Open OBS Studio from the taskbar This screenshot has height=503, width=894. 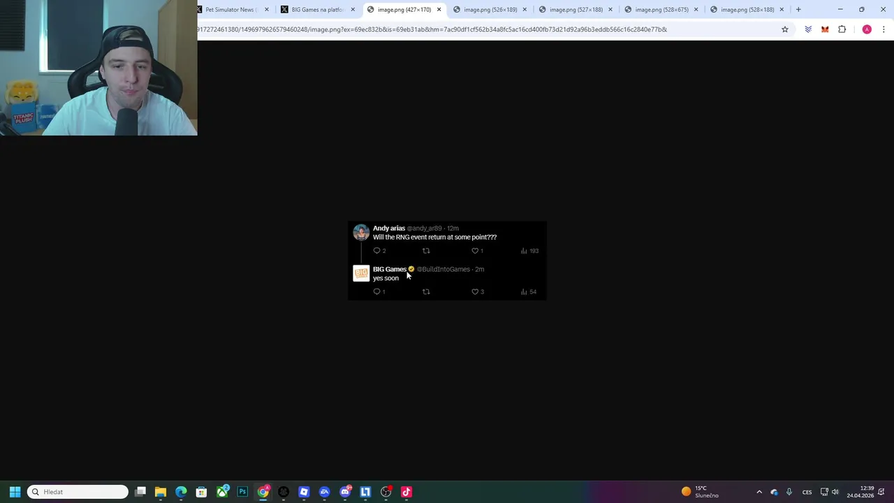click(386, 492)
